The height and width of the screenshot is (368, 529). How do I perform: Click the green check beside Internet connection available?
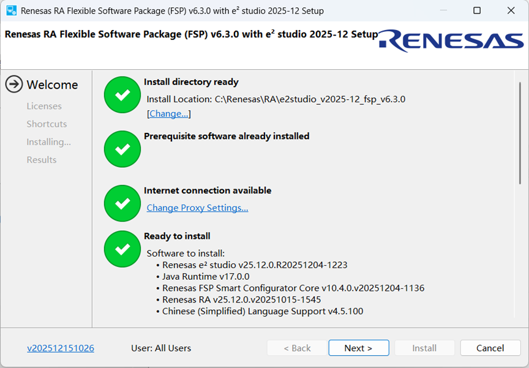tap(122, 203)
